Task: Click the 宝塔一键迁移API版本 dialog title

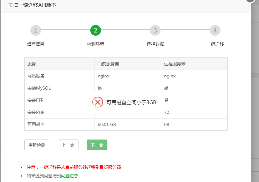Action: tap(32, 5)
